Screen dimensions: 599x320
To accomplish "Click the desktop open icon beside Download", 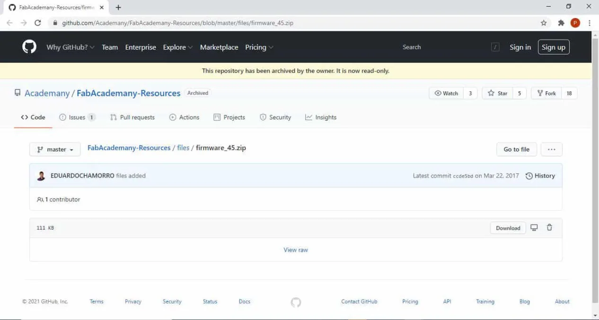I will coord(534,228).
